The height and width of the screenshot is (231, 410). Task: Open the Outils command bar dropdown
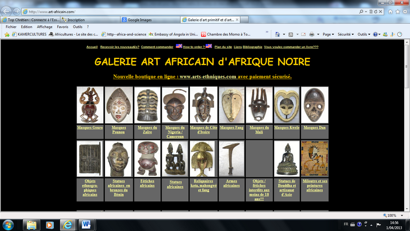tap(364, 34)
